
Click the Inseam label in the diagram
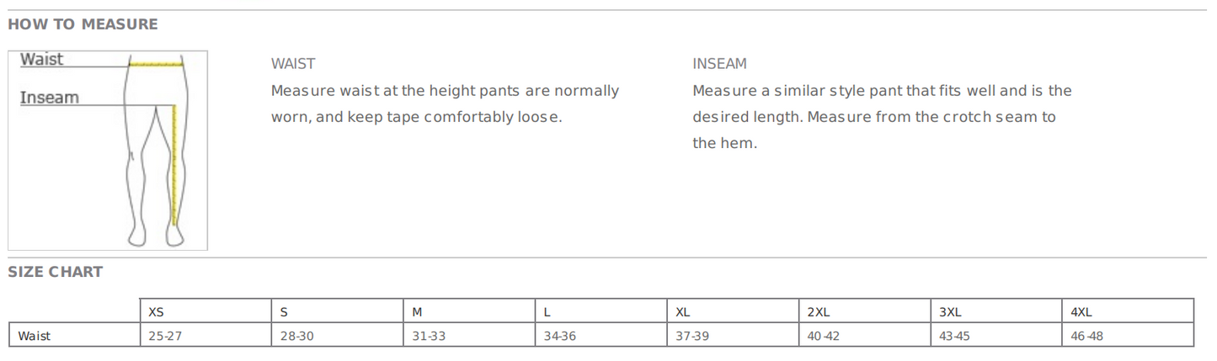pyautogui.click(x=49, y=98)
